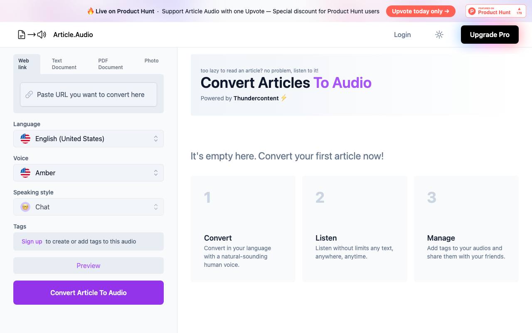The image size is (532, 333).
Task: Switch to the Photo tab
Action: pyautogui.click(x=152, y=61)
